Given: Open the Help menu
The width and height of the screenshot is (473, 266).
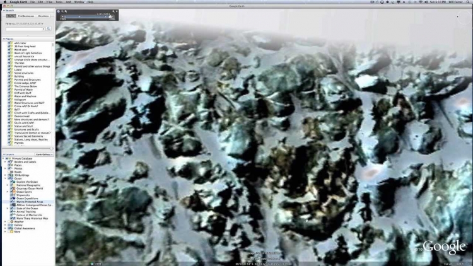Looking at the screenshot, I should click(90, 2).
